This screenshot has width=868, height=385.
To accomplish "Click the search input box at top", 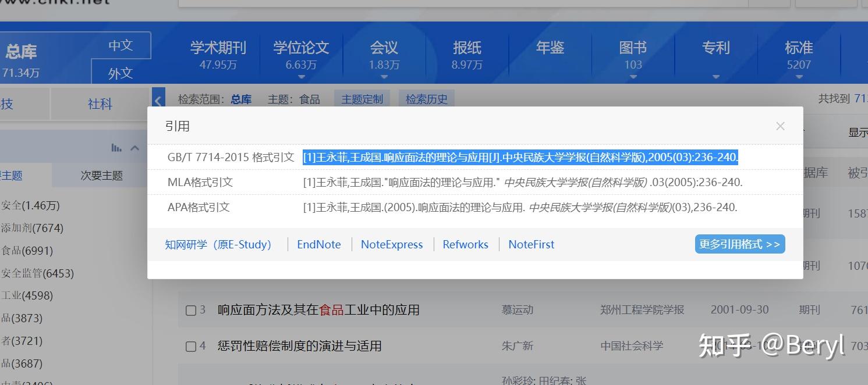I will (465, 2).
